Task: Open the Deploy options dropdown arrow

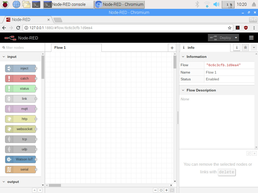Action: point(236,38)
